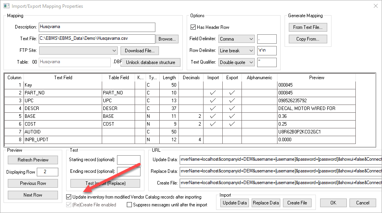Select the Key text field cell
Screen dimensions: 382x213
tap(63, 85)
